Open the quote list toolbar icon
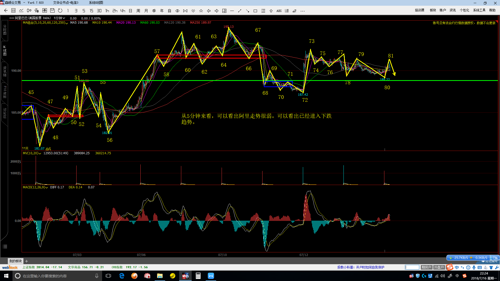 pos(14,11)
